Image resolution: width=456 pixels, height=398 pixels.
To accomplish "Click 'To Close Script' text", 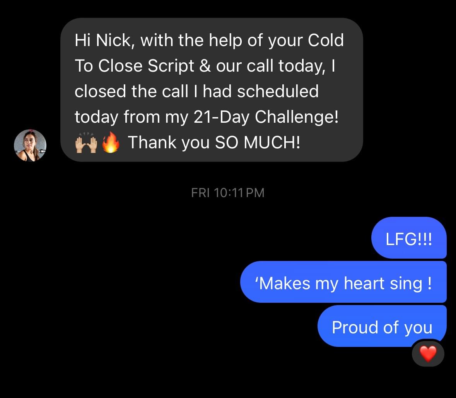I will click(x=134, y=65).
